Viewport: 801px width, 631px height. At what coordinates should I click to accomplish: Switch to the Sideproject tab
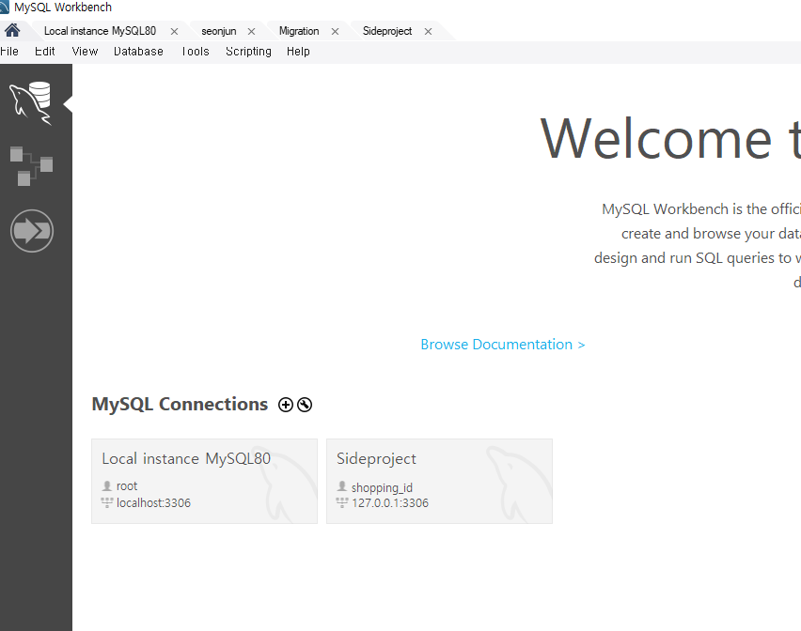[387, 31]
